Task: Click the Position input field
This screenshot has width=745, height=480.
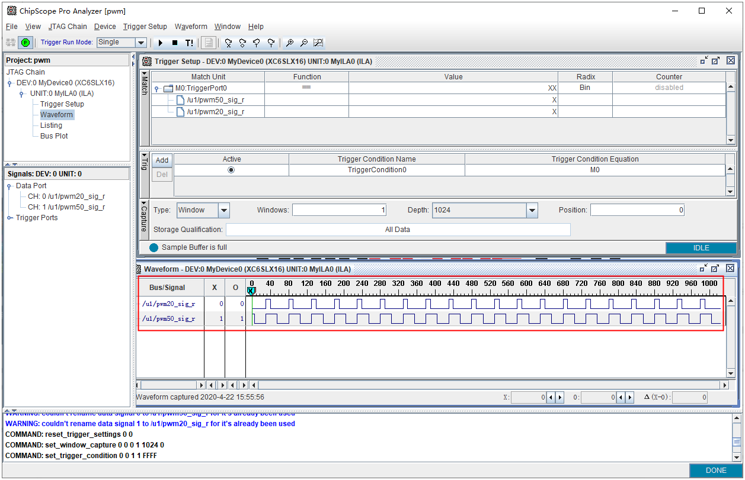Action: click(x=637, y=210)
